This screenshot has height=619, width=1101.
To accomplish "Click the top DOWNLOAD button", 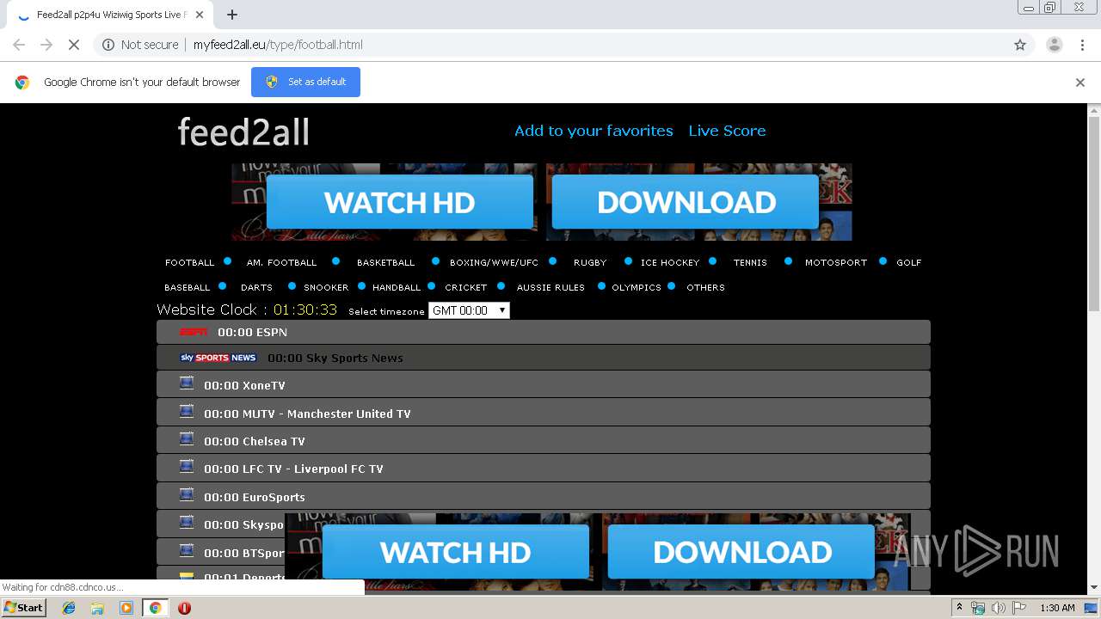I will coord(686,202).
